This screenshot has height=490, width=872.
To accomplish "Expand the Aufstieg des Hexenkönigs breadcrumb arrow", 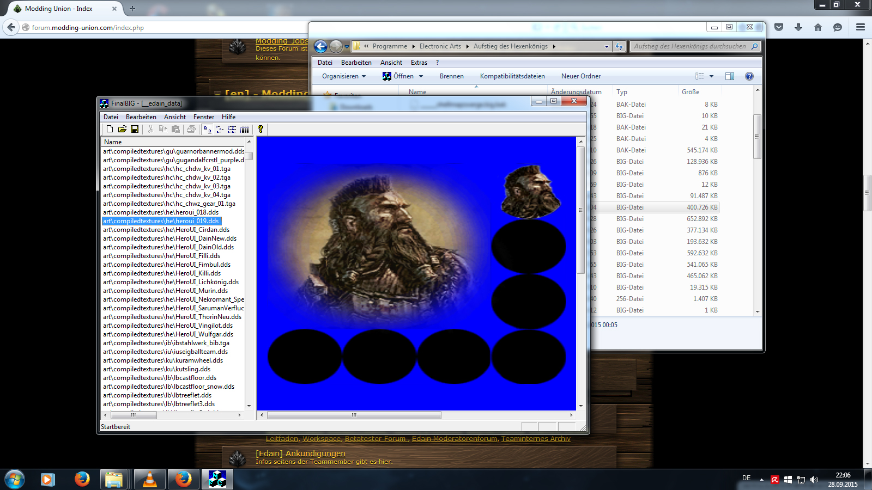I will pyautogui.click(x=554, y=46).
